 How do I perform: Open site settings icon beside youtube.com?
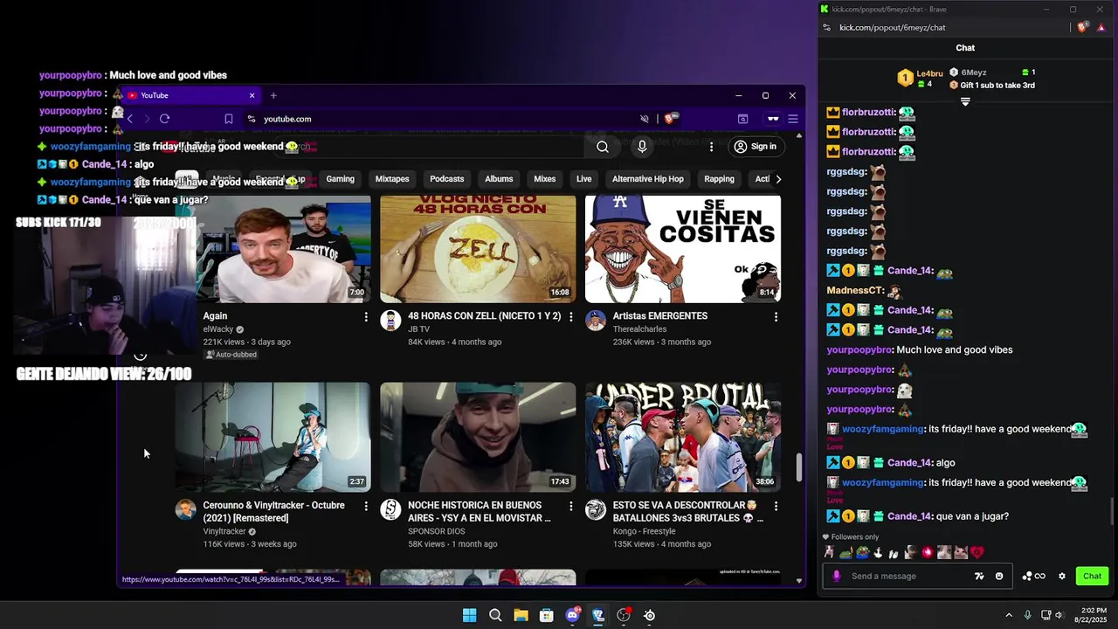252,119
